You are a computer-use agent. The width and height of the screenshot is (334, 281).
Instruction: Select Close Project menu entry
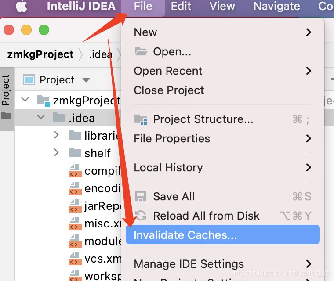coord(169,90)
